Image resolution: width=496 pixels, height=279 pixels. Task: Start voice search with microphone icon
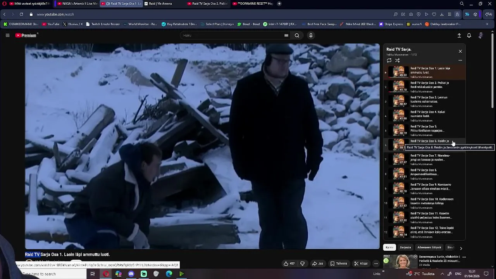click(x=311, y=35)
